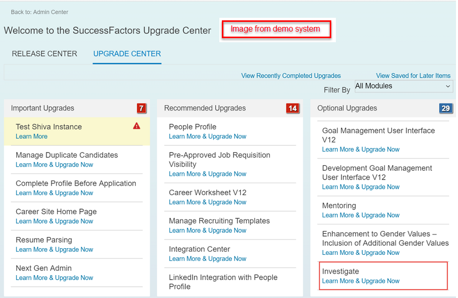
Task: Click the Filter By label
Action: pos(337,90)
